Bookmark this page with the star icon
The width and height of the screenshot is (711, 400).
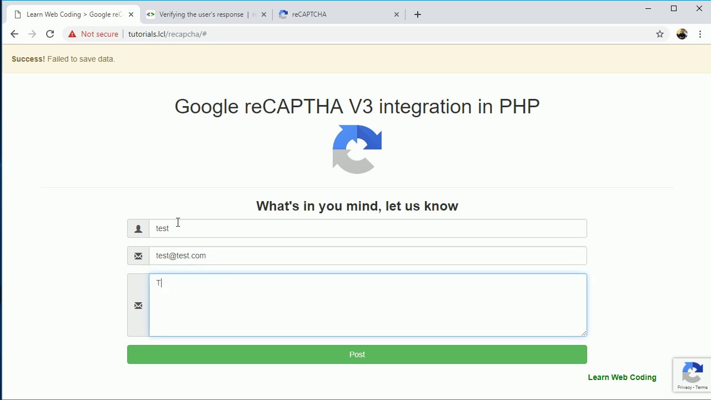tap(660, 34)
